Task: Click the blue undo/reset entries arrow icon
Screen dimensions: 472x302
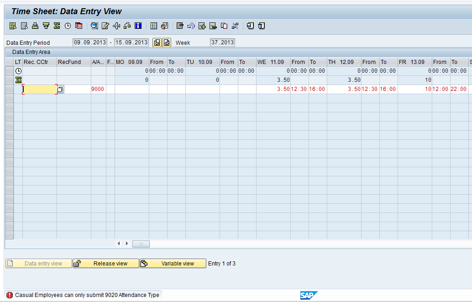Action: [191, 26]
